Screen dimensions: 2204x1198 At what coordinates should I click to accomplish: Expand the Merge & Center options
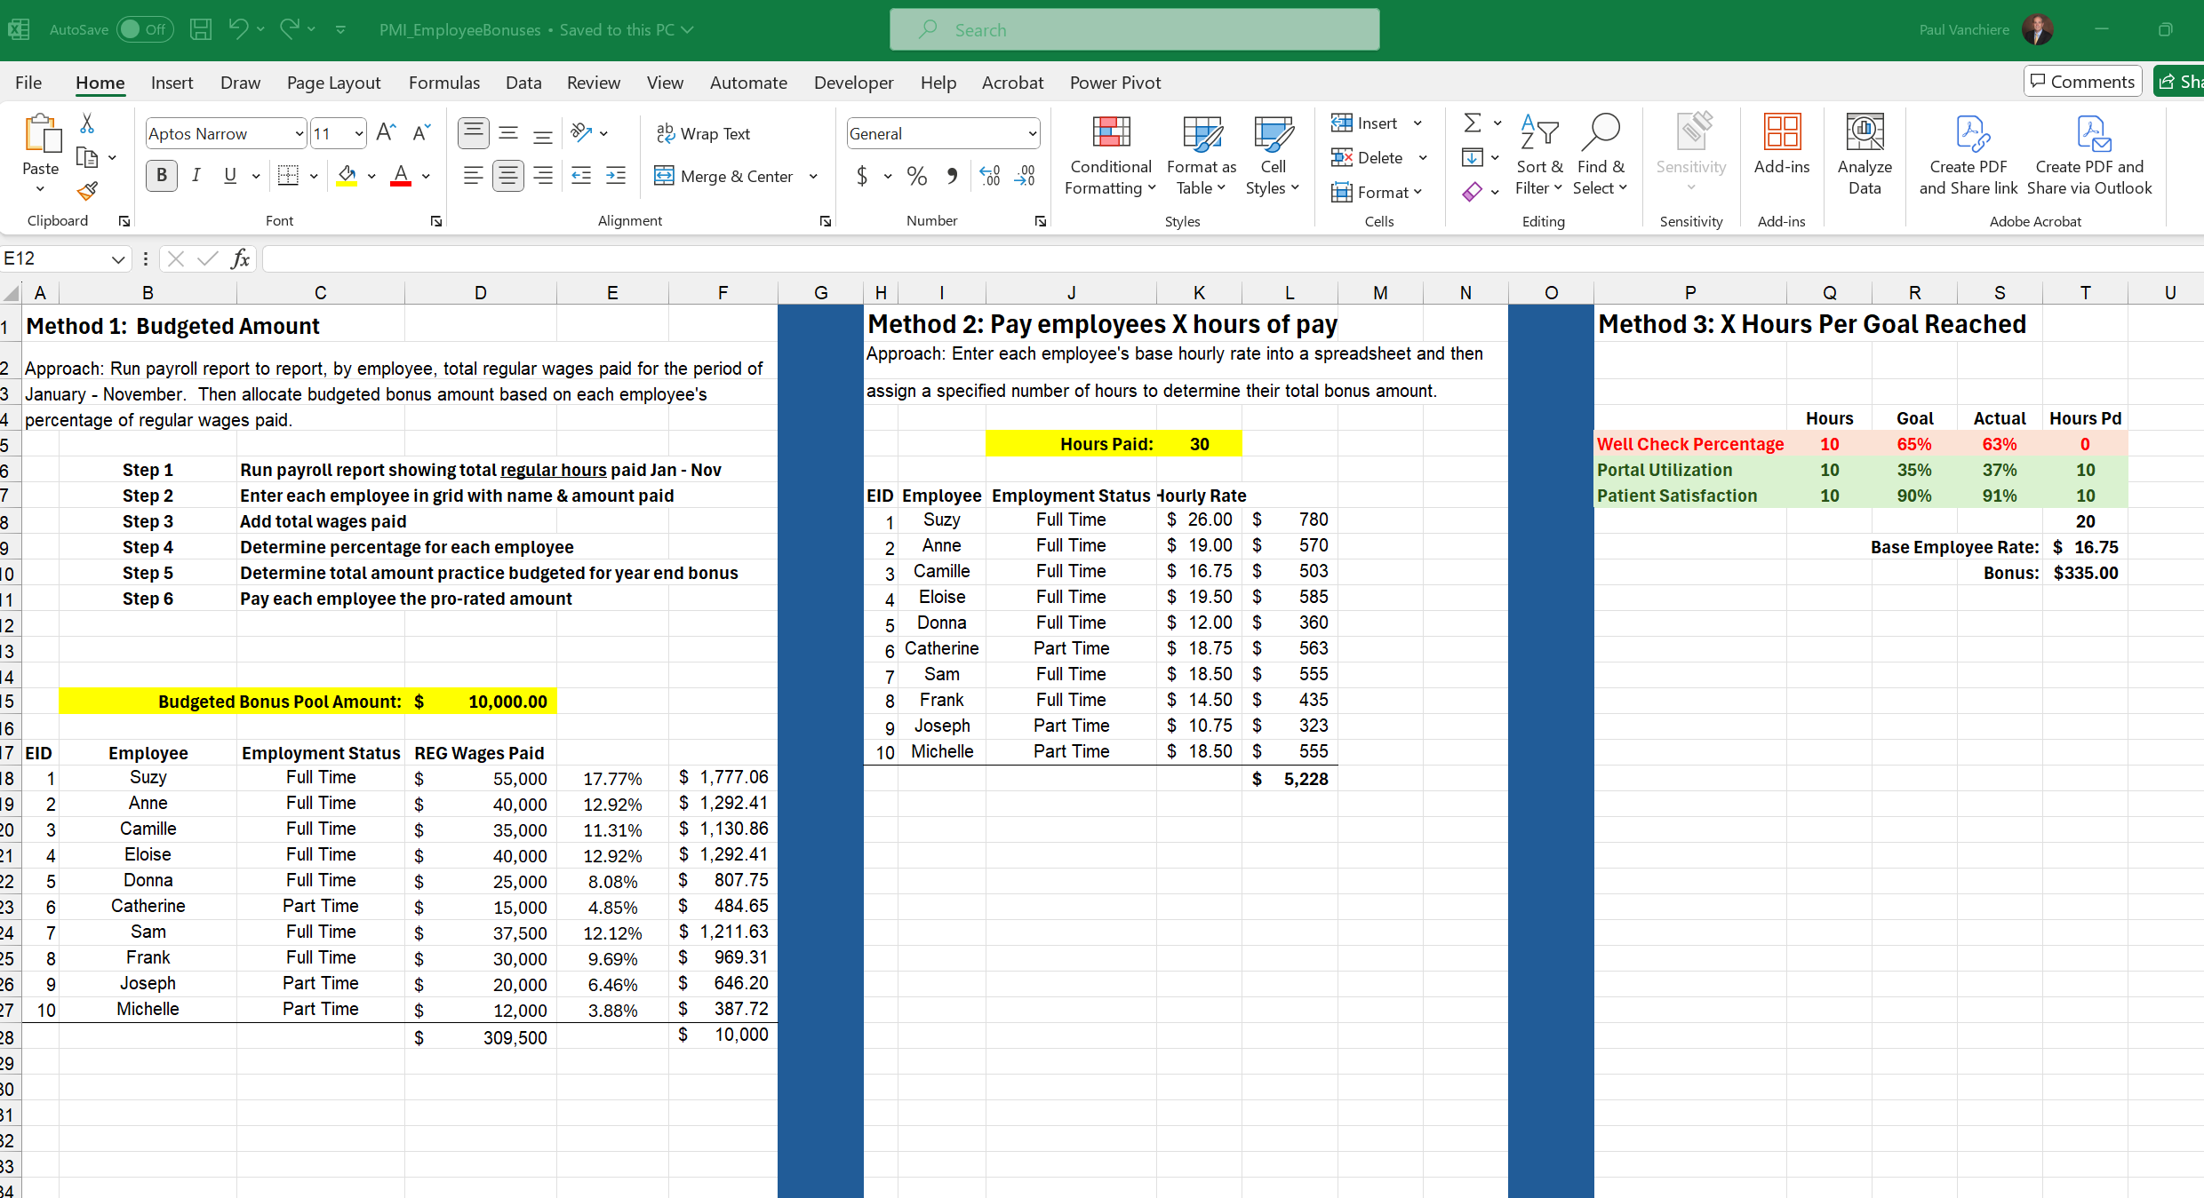(813, 176)
